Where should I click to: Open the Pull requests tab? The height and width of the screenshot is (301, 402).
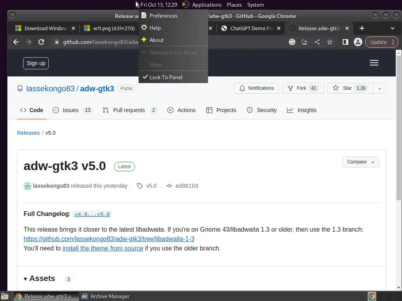coord(130,110)
